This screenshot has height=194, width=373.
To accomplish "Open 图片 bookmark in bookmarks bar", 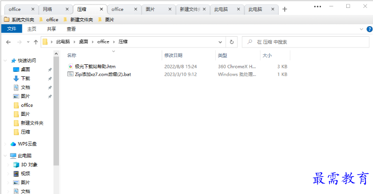I will (106, 20).
